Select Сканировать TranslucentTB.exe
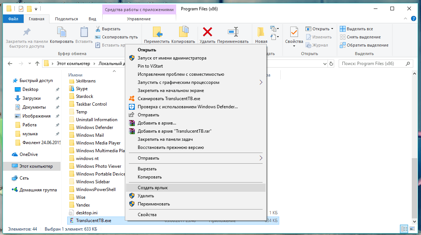This screenshot has width=421, height=235. pos(195,99)
